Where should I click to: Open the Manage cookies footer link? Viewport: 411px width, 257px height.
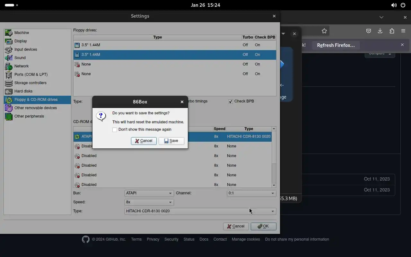(x=246, y=239)
